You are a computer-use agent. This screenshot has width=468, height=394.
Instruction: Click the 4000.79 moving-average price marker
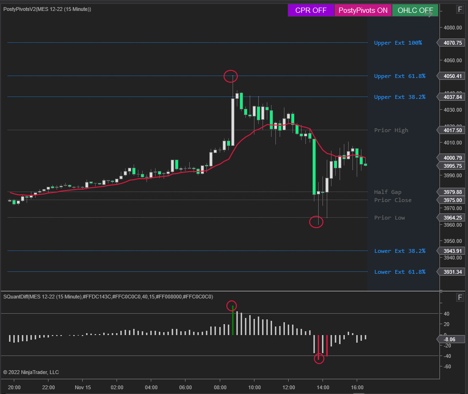pos(452,158)
